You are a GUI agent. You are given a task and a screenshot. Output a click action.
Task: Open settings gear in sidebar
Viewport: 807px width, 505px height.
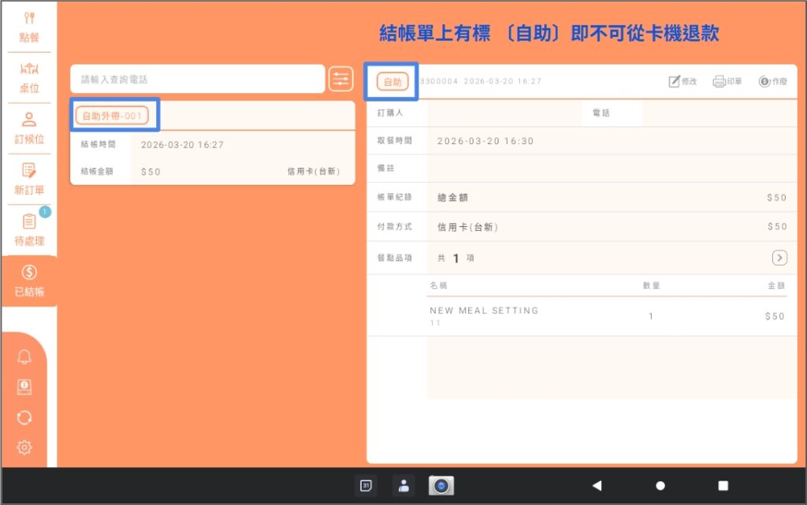[24, 447]
